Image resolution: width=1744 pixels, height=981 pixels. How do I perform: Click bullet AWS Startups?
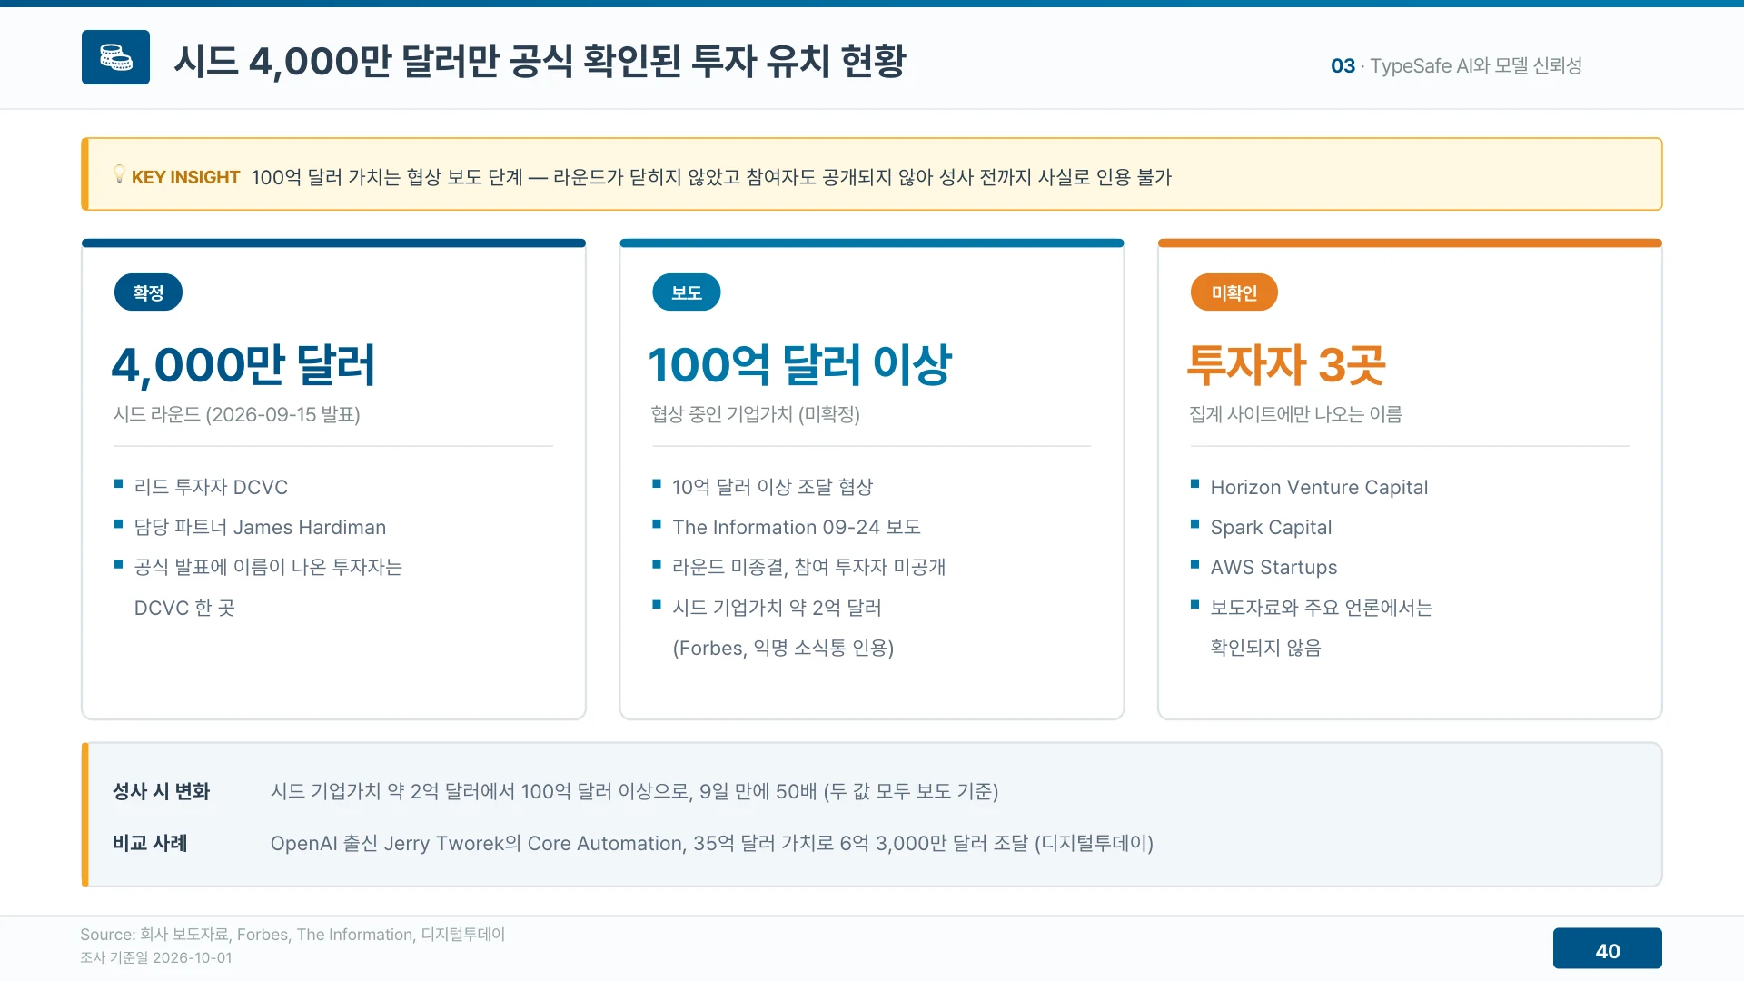[x=1273, y=567]
